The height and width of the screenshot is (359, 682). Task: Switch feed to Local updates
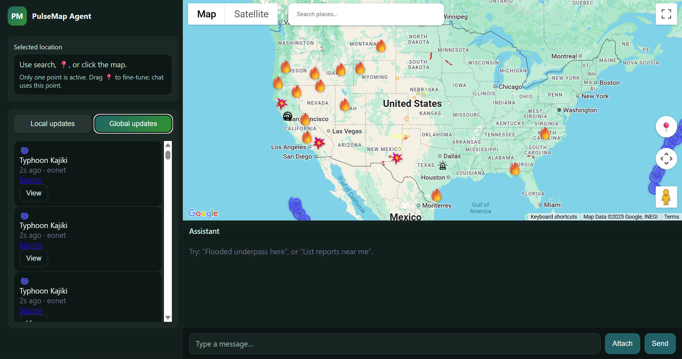click(52, 124)
